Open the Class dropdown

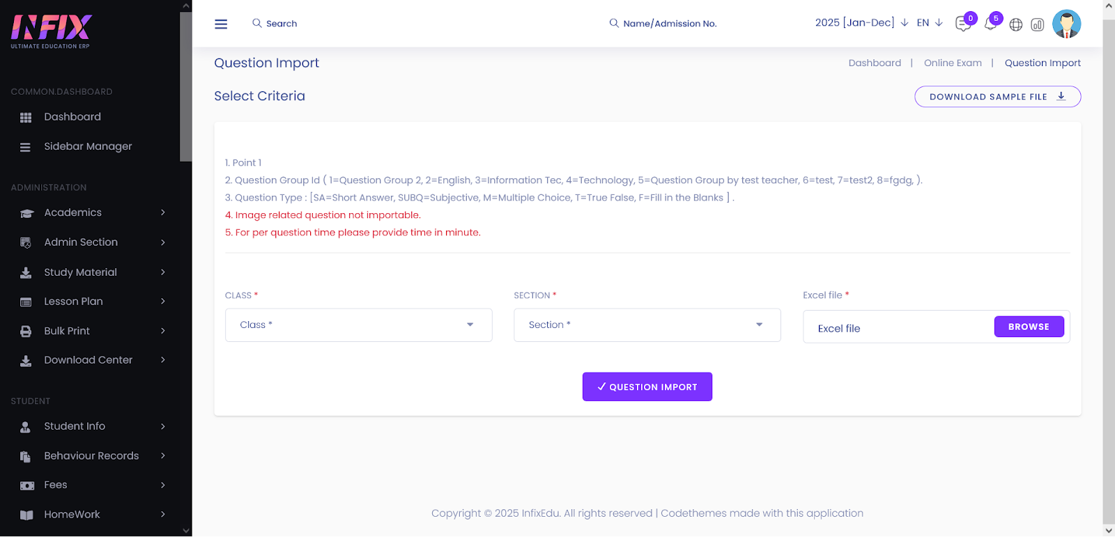pos(358,325)
